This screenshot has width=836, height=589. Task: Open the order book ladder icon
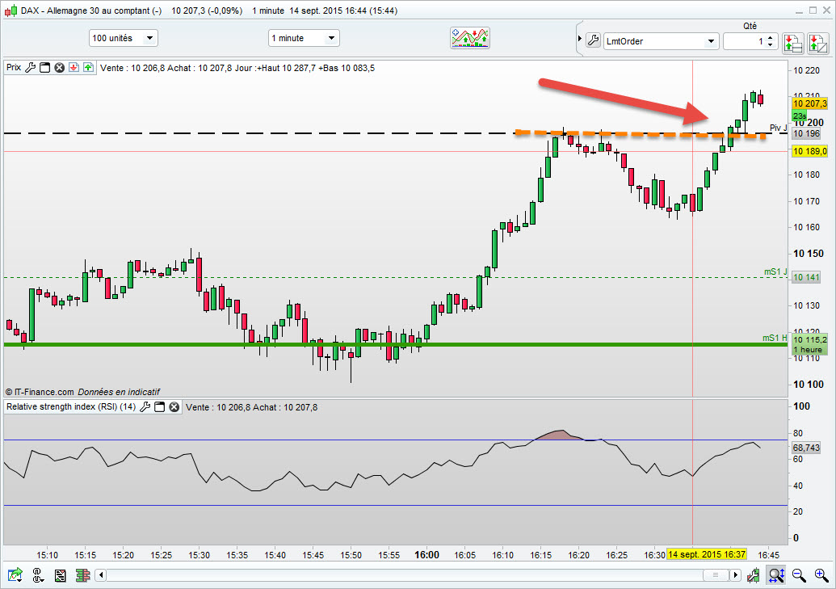click(82, 575)
